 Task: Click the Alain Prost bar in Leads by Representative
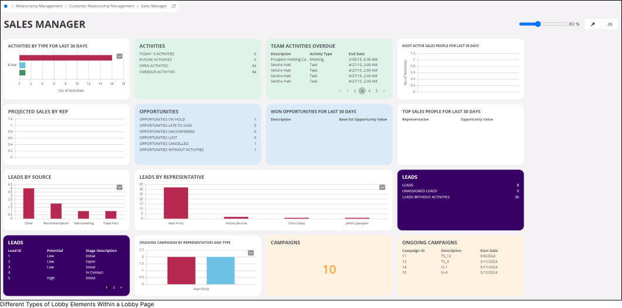point(176,203)
